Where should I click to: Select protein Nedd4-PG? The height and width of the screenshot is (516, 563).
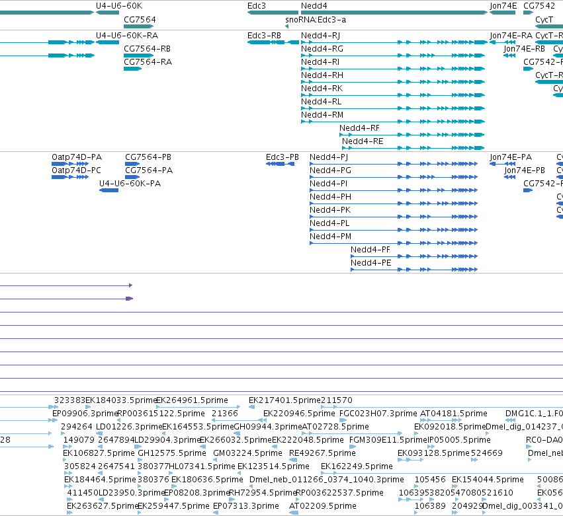[394, 177]
